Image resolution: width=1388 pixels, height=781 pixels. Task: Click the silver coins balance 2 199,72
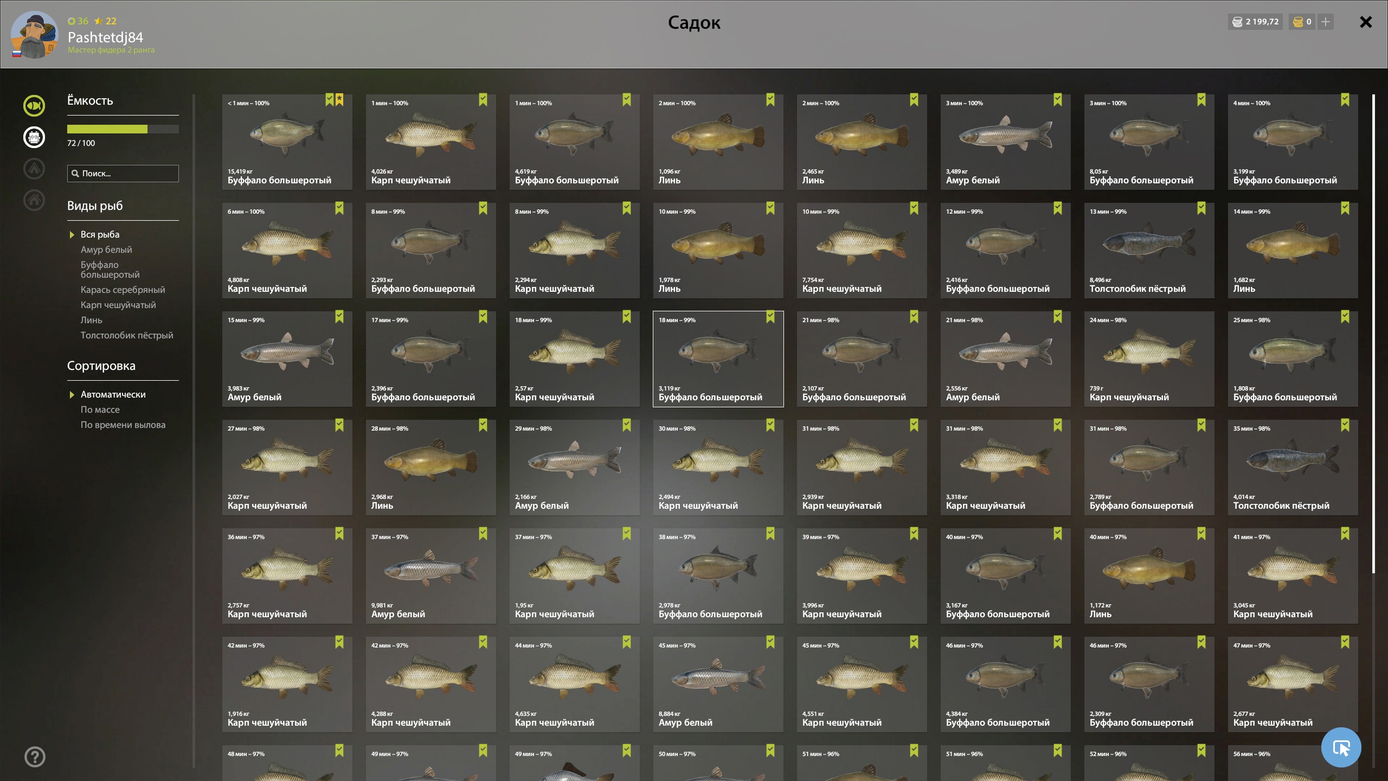pyautogui.click(x=1256, y=22)
